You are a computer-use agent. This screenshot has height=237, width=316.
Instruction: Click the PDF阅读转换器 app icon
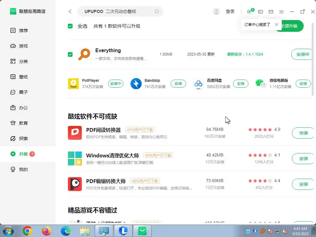pos(75,133)
